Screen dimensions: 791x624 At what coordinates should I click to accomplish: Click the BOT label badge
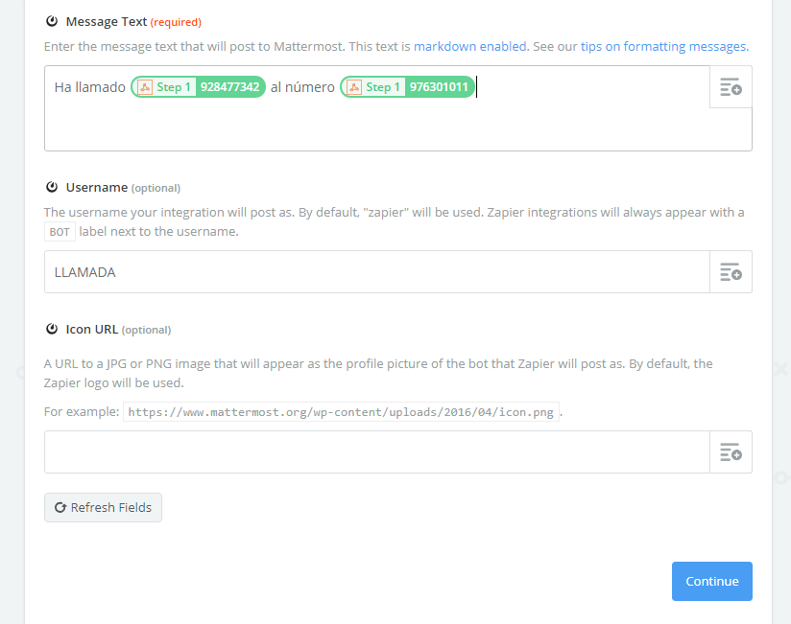click(60, 232)
